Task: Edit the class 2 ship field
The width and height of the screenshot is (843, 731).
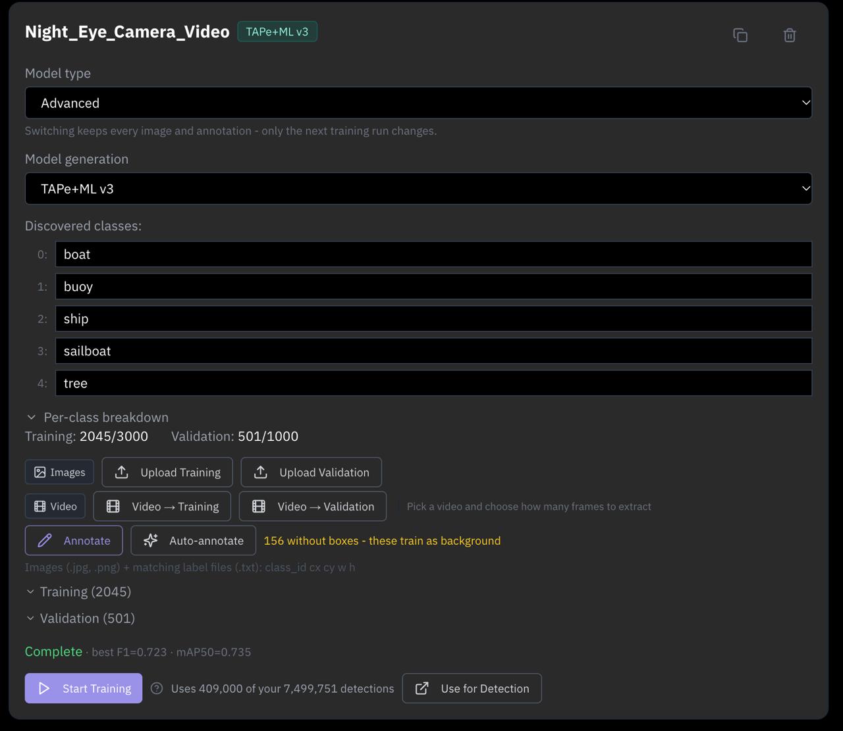Action: (433, 318)
